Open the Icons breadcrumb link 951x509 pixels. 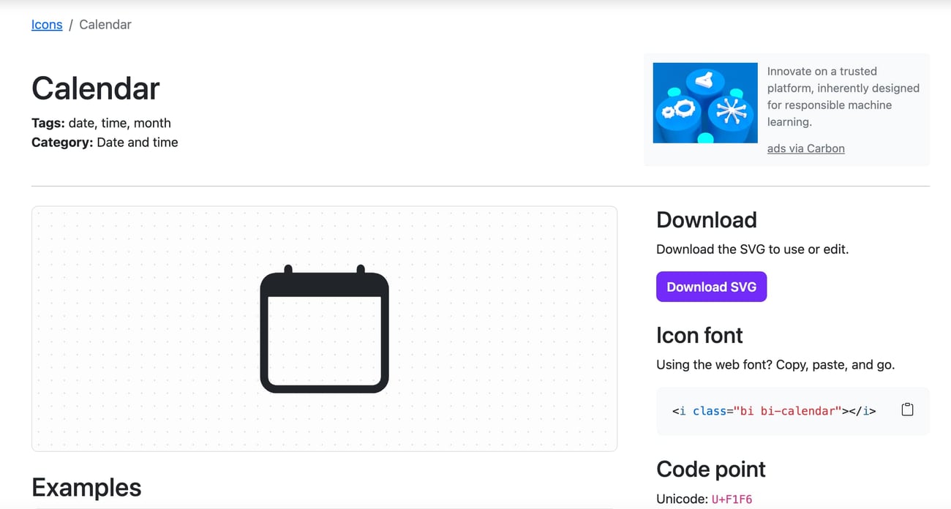[46, 24]
